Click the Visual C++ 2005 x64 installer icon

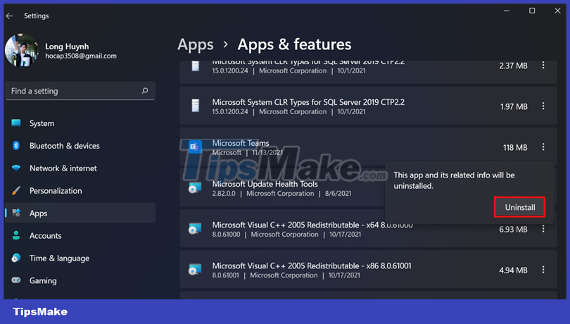(x=195, y=229)
